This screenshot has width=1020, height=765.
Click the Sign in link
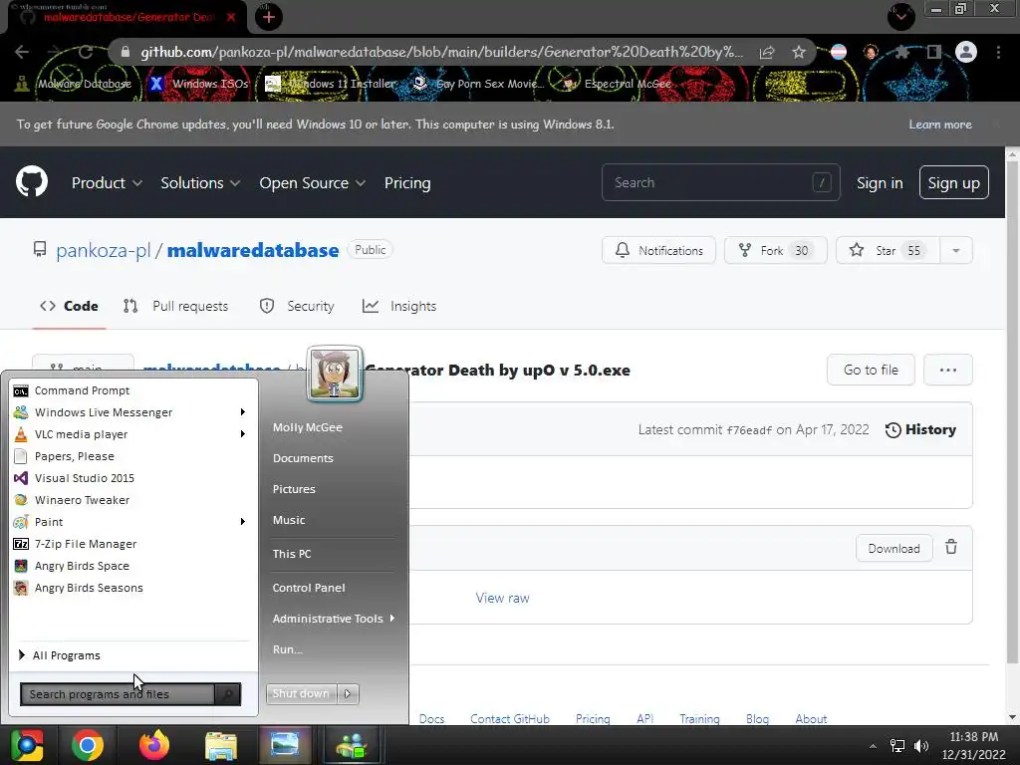(880, 183)
